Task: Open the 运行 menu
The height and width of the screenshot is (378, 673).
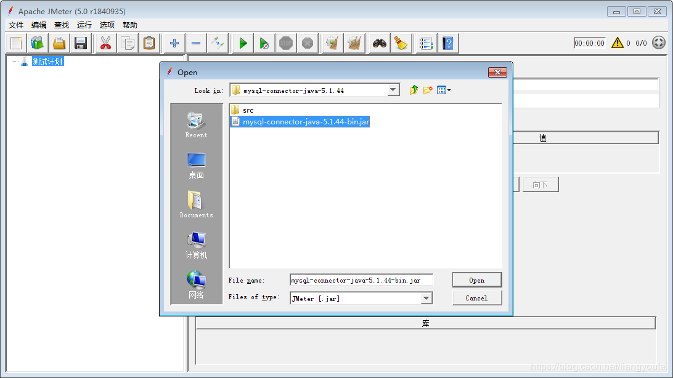Action: pos(84,25)
